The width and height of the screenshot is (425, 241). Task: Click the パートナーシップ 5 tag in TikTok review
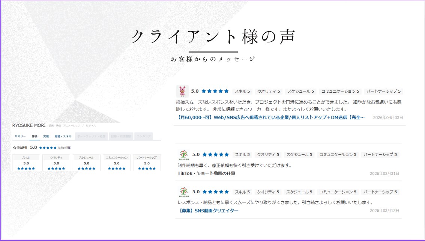tap(380, 155)
